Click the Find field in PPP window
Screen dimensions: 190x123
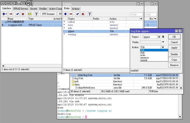point(150,14)
